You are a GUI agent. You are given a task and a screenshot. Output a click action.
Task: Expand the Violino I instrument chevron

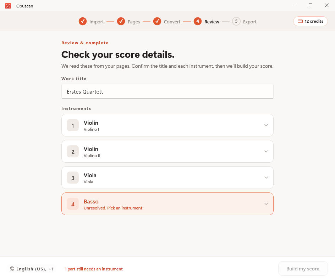click(x=266, y=125)
